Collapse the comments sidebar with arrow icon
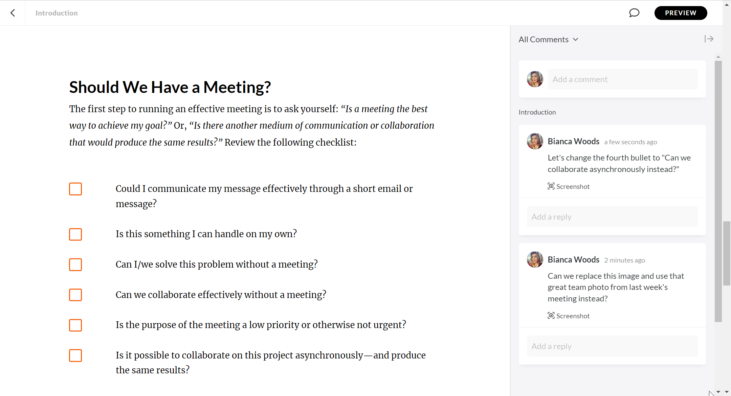The height and width of the screenshot is (396, 731). click(709, 39)
